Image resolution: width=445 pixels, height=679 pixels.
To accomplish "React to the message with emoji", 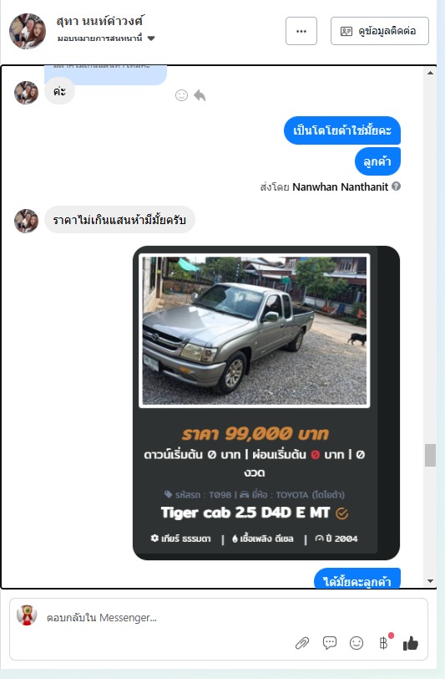I will [x=181, y=95].
